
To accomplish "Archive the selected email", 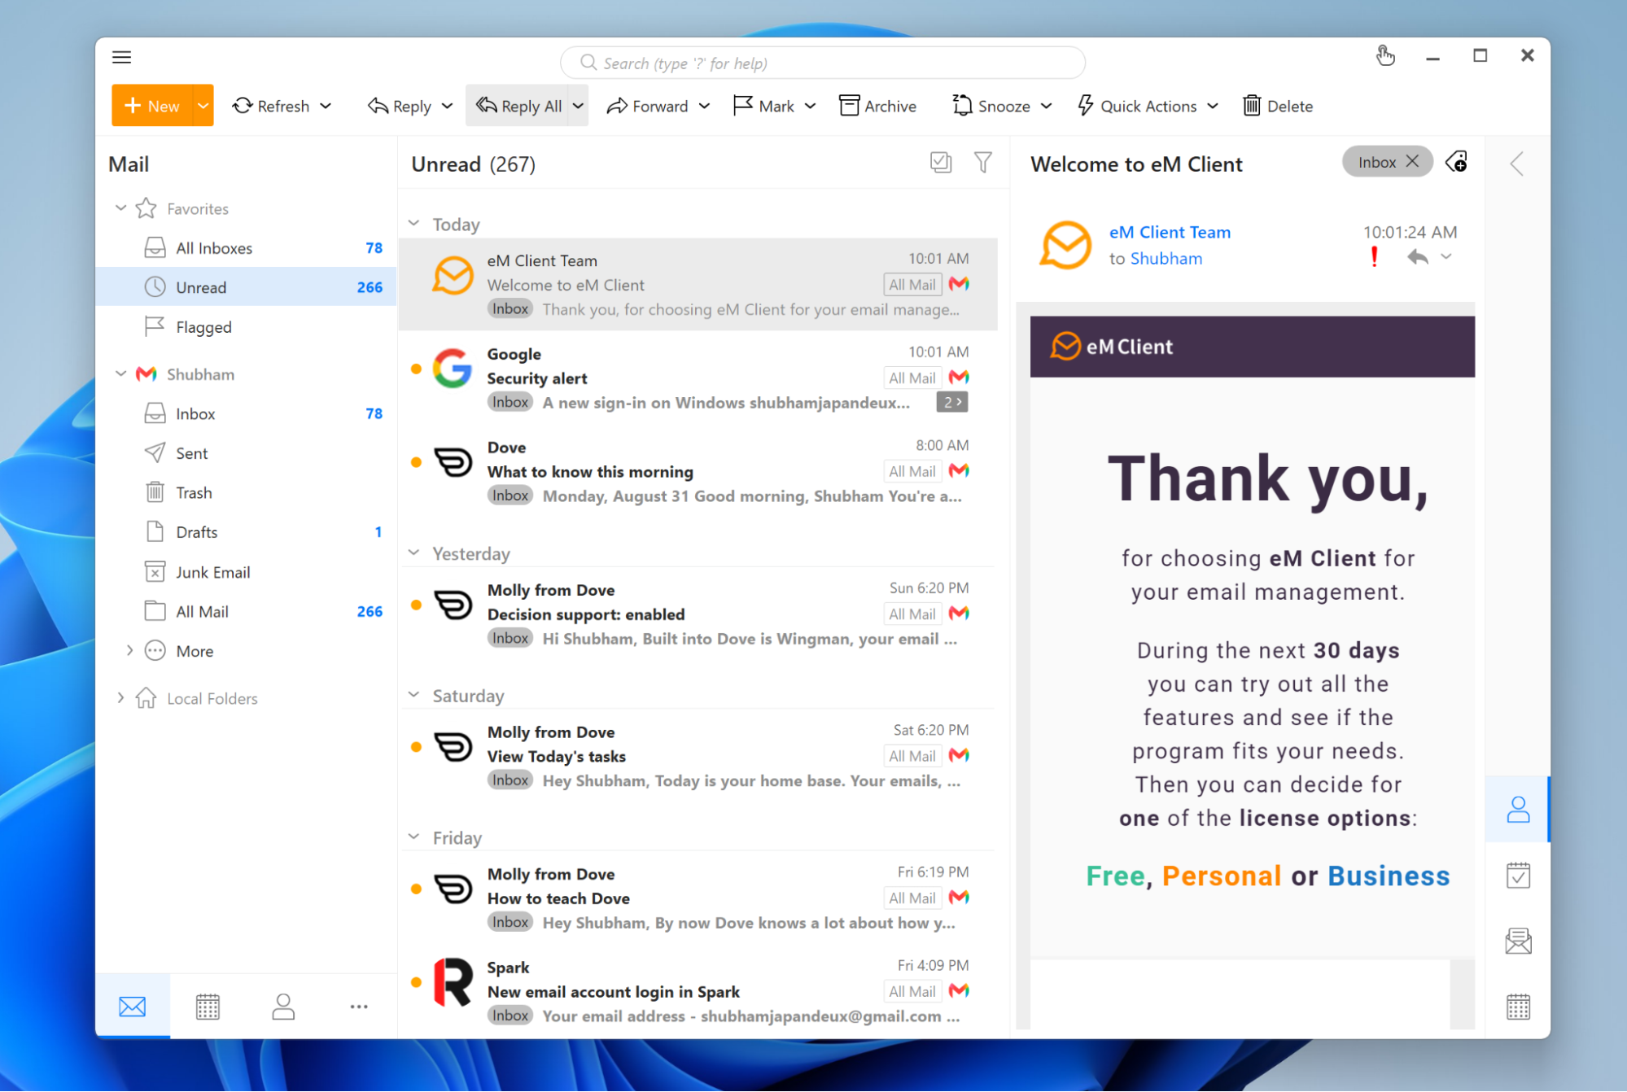I will (x=877, y=106).
